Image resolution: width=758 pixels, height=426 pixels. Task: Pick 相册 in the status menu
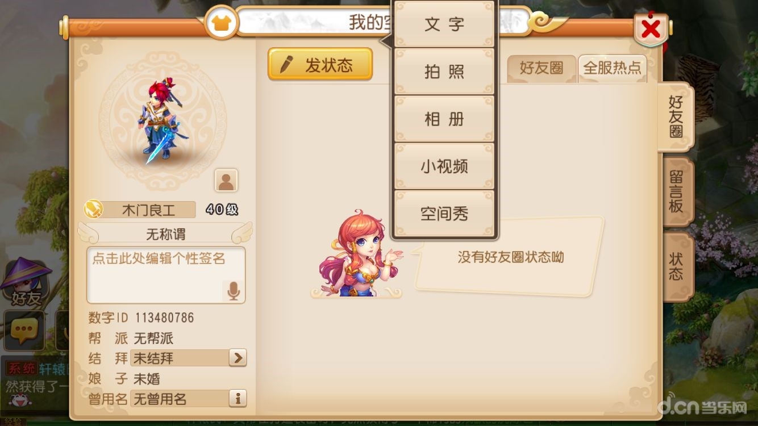point(444,119)
